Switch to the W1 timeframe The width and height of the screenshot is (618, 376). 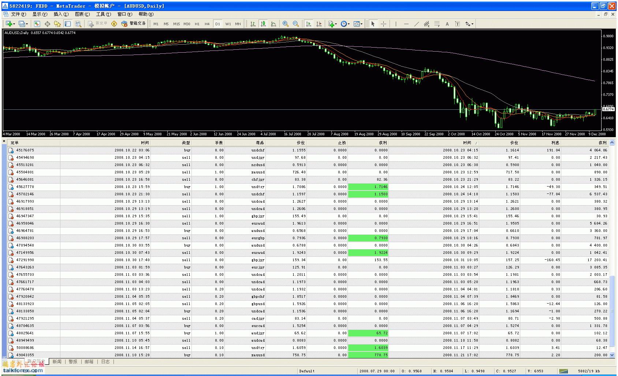pyautogui.click(x=228, y=24)
